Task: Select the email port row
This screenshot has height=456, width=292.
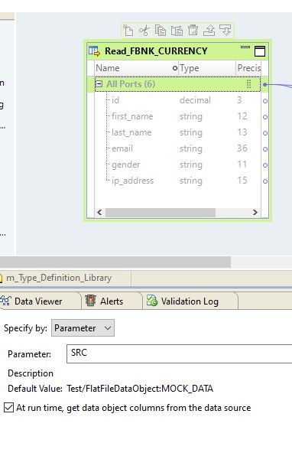Action: click(177, 148)
